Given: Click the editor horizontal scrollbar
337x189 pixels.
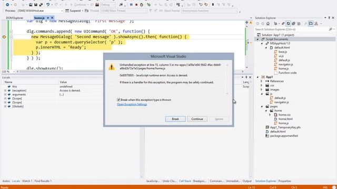Looking at the screenshot, I should [130, 71].
